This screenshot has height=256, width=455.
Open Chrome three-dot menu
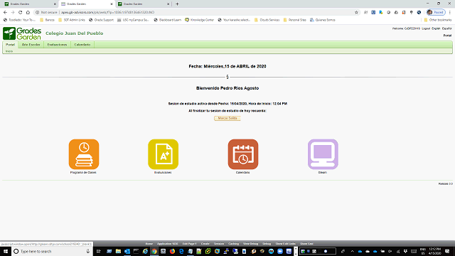click(x=450, y=13)
